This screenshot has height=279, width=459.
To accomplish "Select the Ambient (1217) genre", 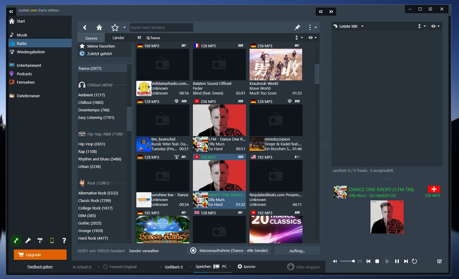I will click(x=91, y=95).
